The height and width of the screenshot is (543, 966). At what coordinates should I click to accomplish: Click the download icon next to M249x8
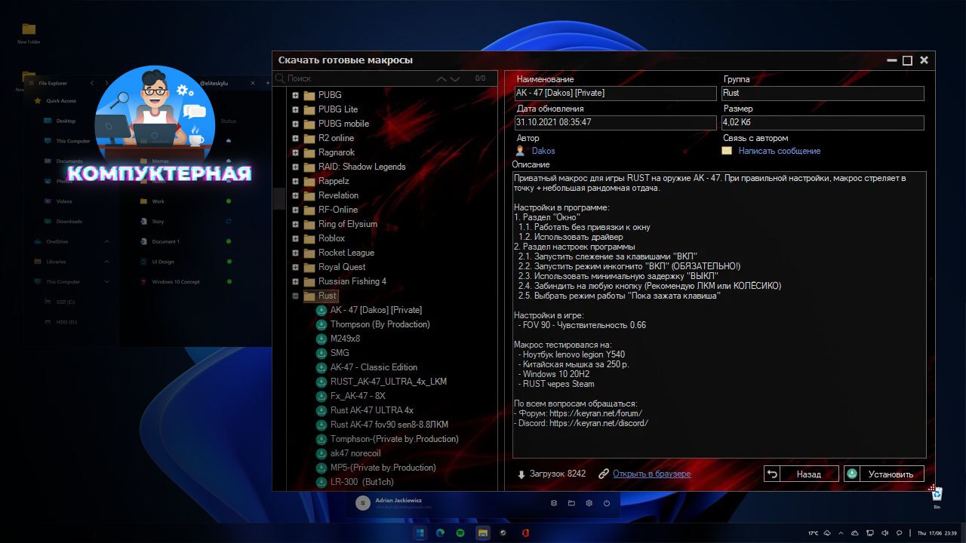coord(321,339)
